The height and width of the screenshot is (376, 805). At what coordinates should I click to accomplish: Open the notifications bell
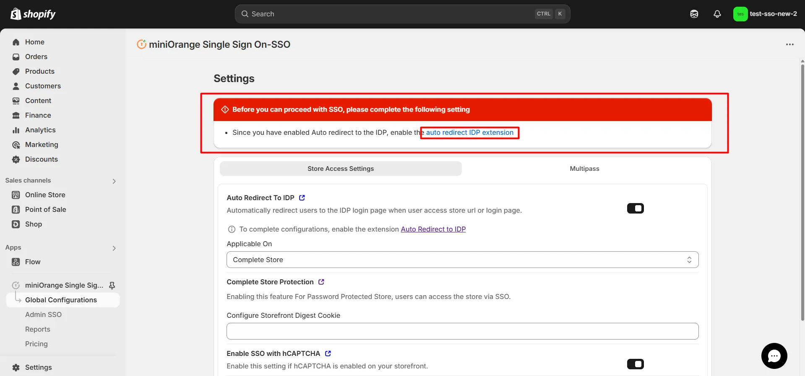pyautogui.click(x=717, y=14)
